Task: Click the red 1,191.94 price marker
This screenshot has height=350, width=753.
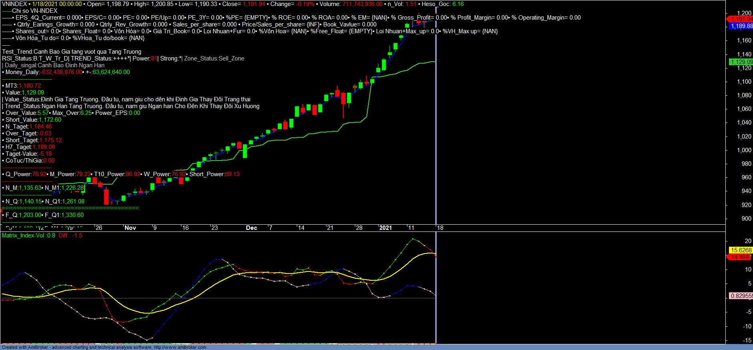Action: [741, 19]
